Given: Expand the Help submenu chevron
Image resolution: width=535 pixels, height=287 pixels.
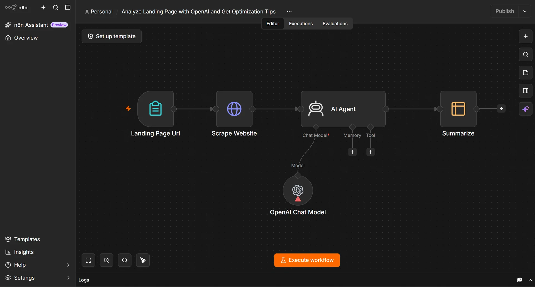Looking at the screenshot, I should click(x=68, y=265).
